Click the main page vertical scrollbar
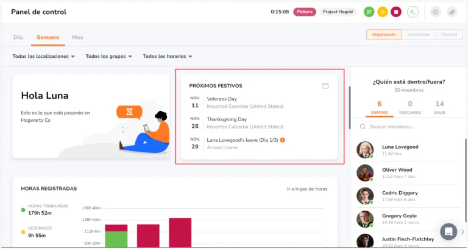This screenshot has height=249, width=468. [350, 108]
